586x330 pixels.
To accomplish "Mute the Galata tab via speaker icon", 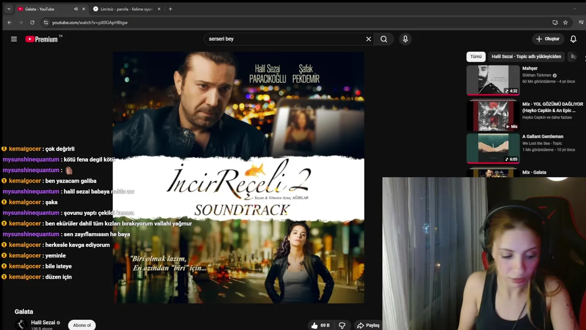I will (x=76, y=9).
